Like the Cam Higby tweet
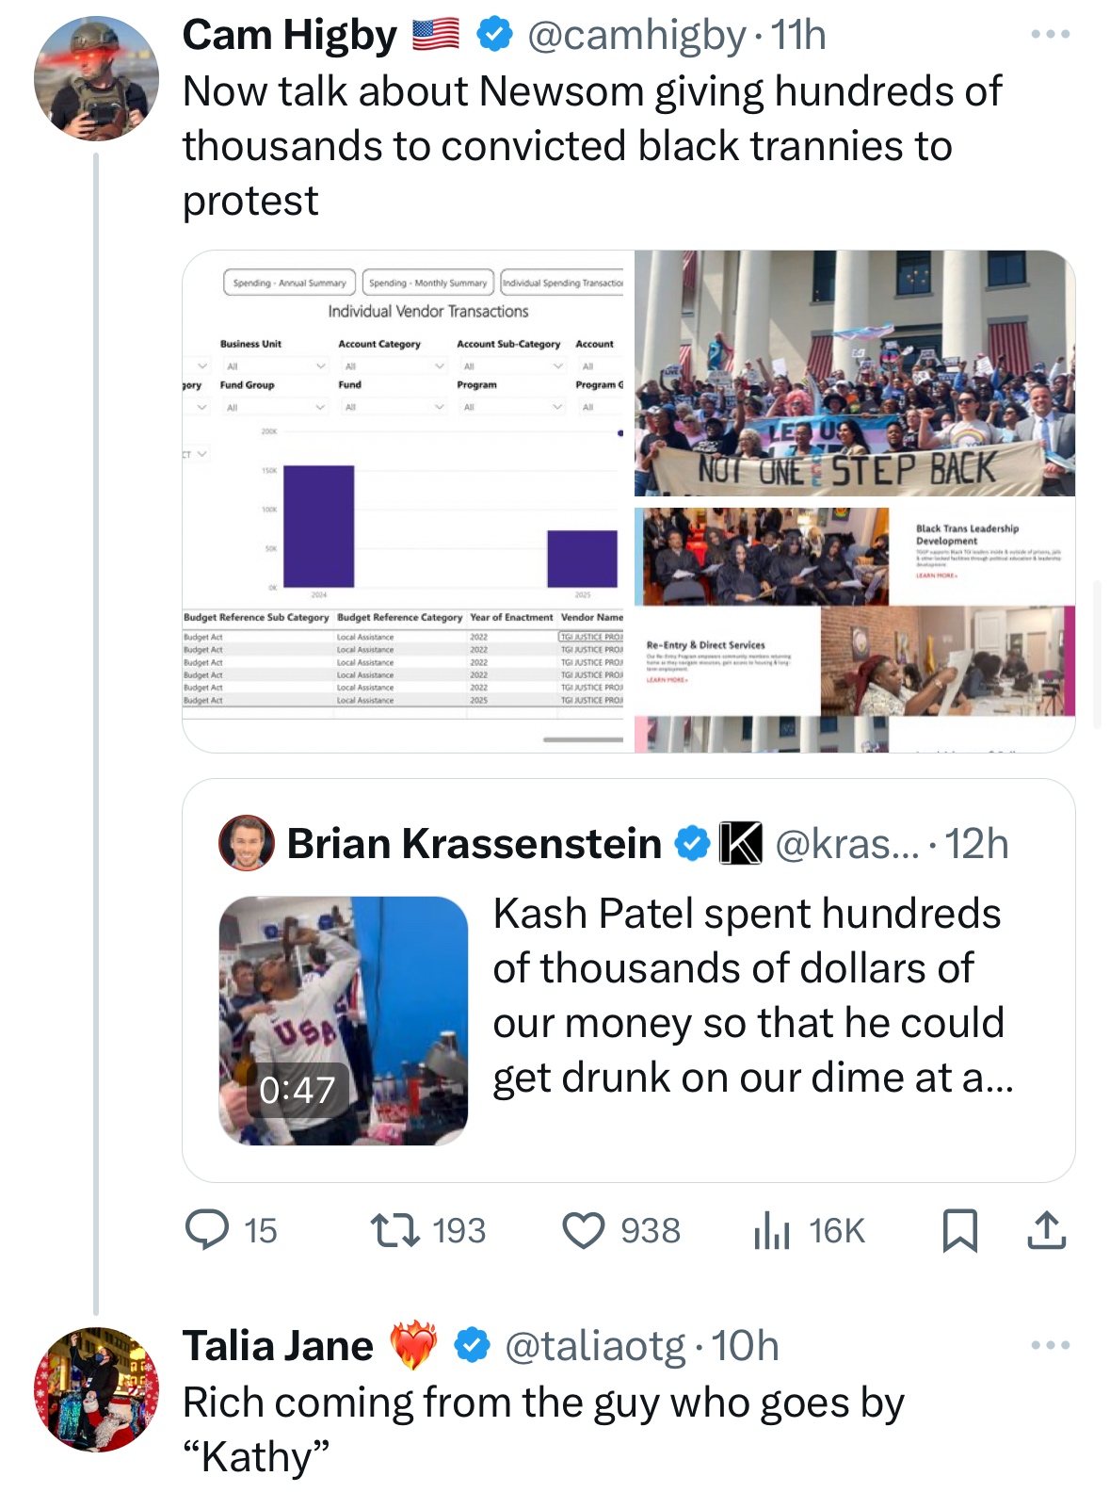This screenshot has height=1492, width=1110. tap(584, 1230)
